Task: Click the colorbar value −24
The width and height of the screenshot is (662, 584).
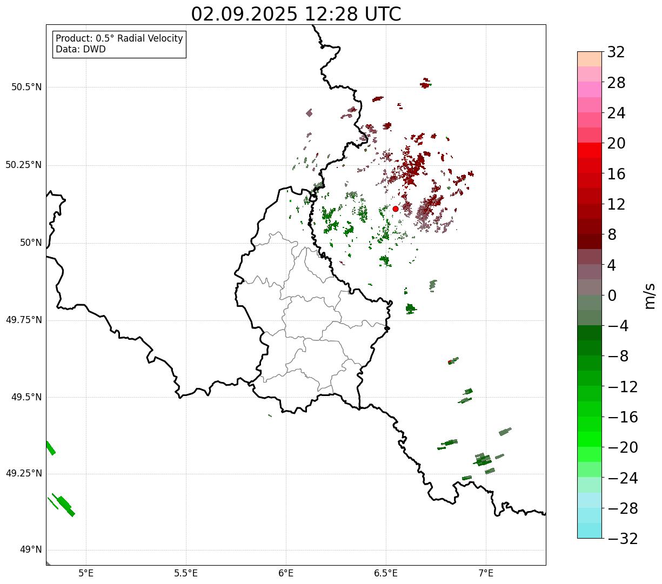Action: (623, 478)
